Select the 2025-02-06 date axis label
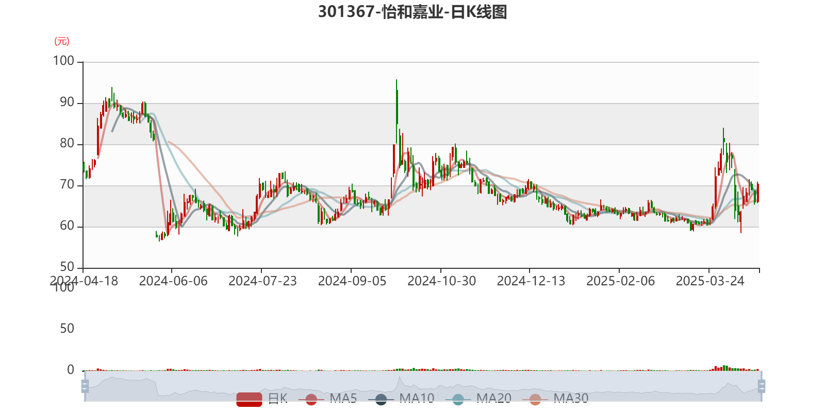825x412 pixels. [x=620, y=281]
